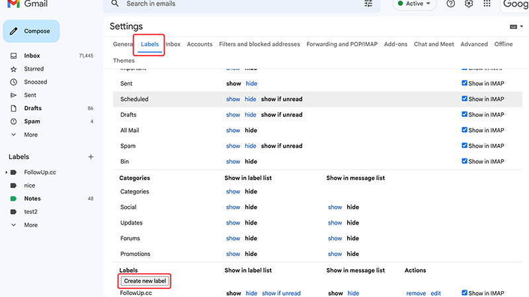Screen dimensions: 529x297
Task: Open the Chat and Meet tab
Action: (434, 44)
